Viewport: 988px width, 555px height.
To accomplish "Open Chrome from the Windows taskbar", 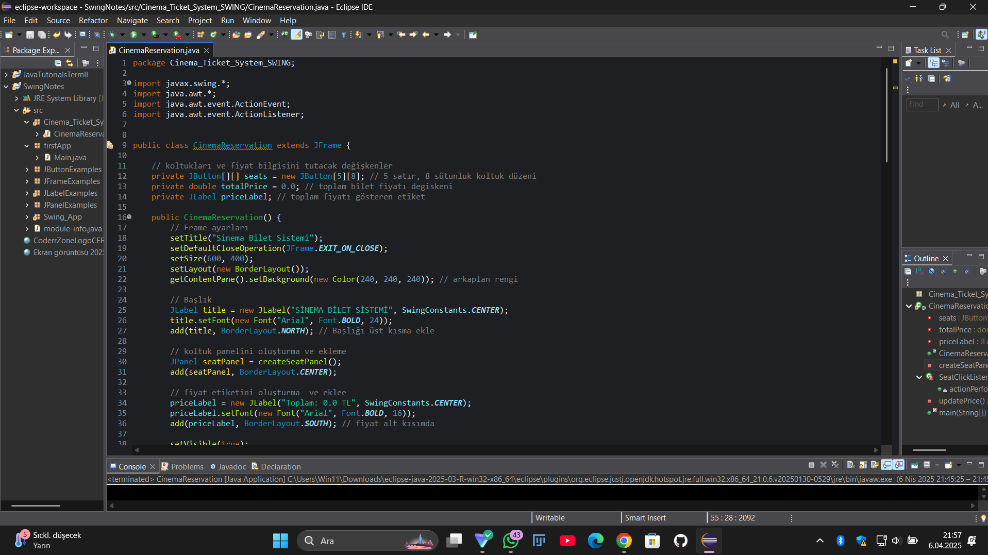I will tap(624, 541).
